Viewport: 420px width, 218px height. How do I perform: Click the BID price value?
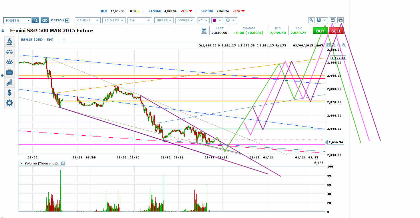[278, 33]
